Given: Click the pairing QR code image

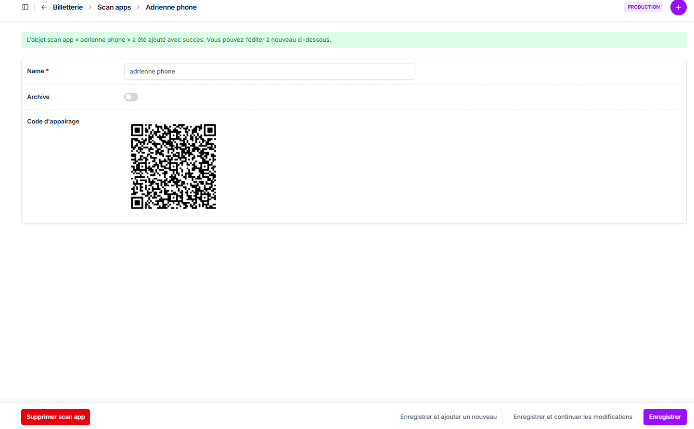Looking at the screenshot, I should [x=173, y=166].
